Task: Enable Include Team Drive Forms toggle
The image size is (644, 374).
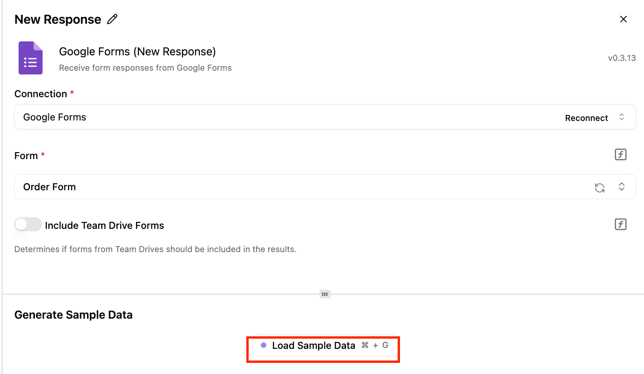Action: click(28, 225)
